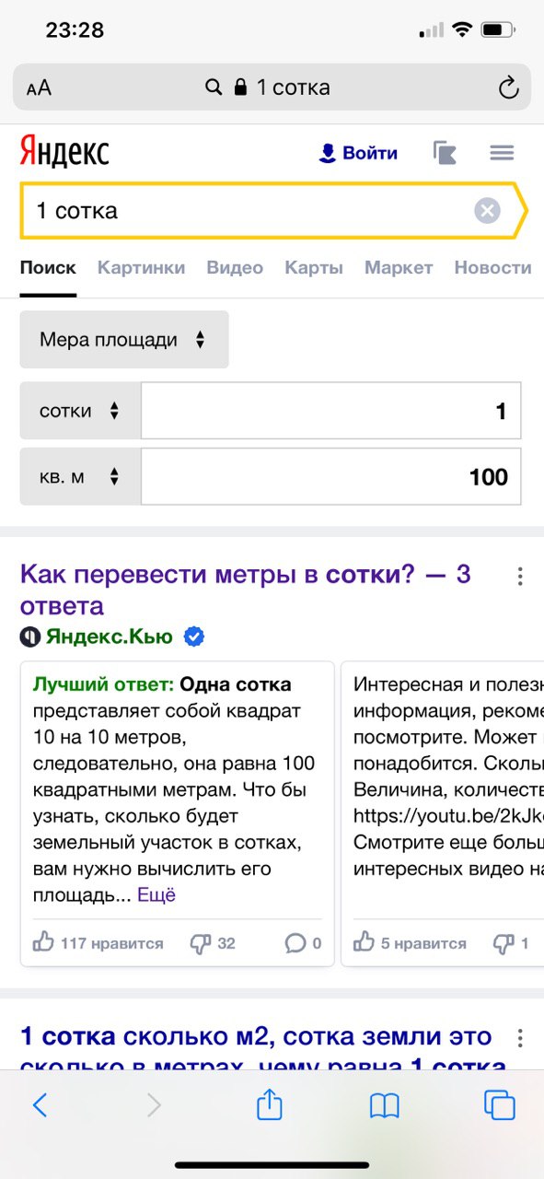Select the Поиск tab
The image size is (544, 1179).
(x=48, y=268)
